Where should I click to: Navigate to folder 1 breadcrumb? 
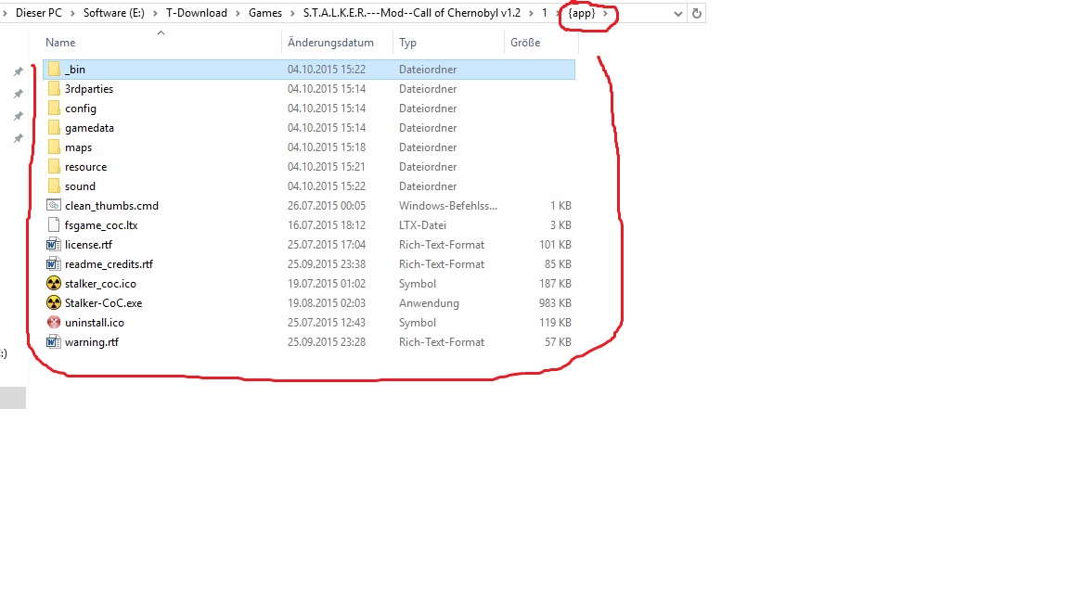coord(545,13)
